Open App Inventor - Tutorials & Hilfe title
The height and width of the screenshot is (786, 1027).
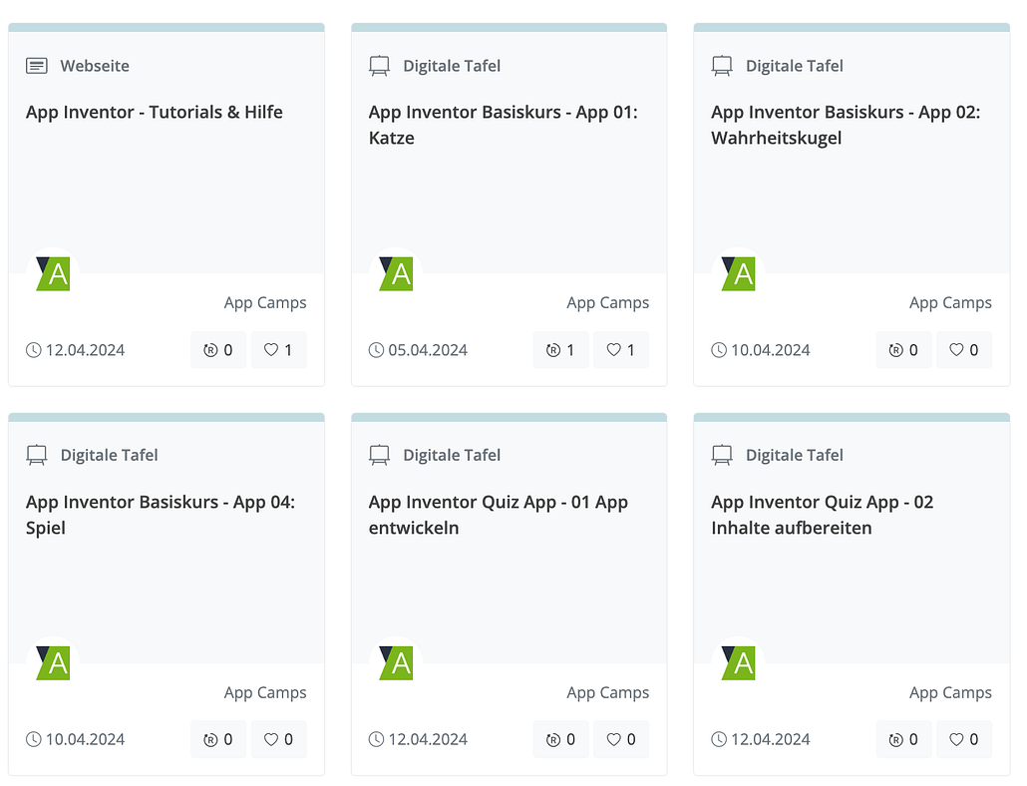[x=155, y=112]
